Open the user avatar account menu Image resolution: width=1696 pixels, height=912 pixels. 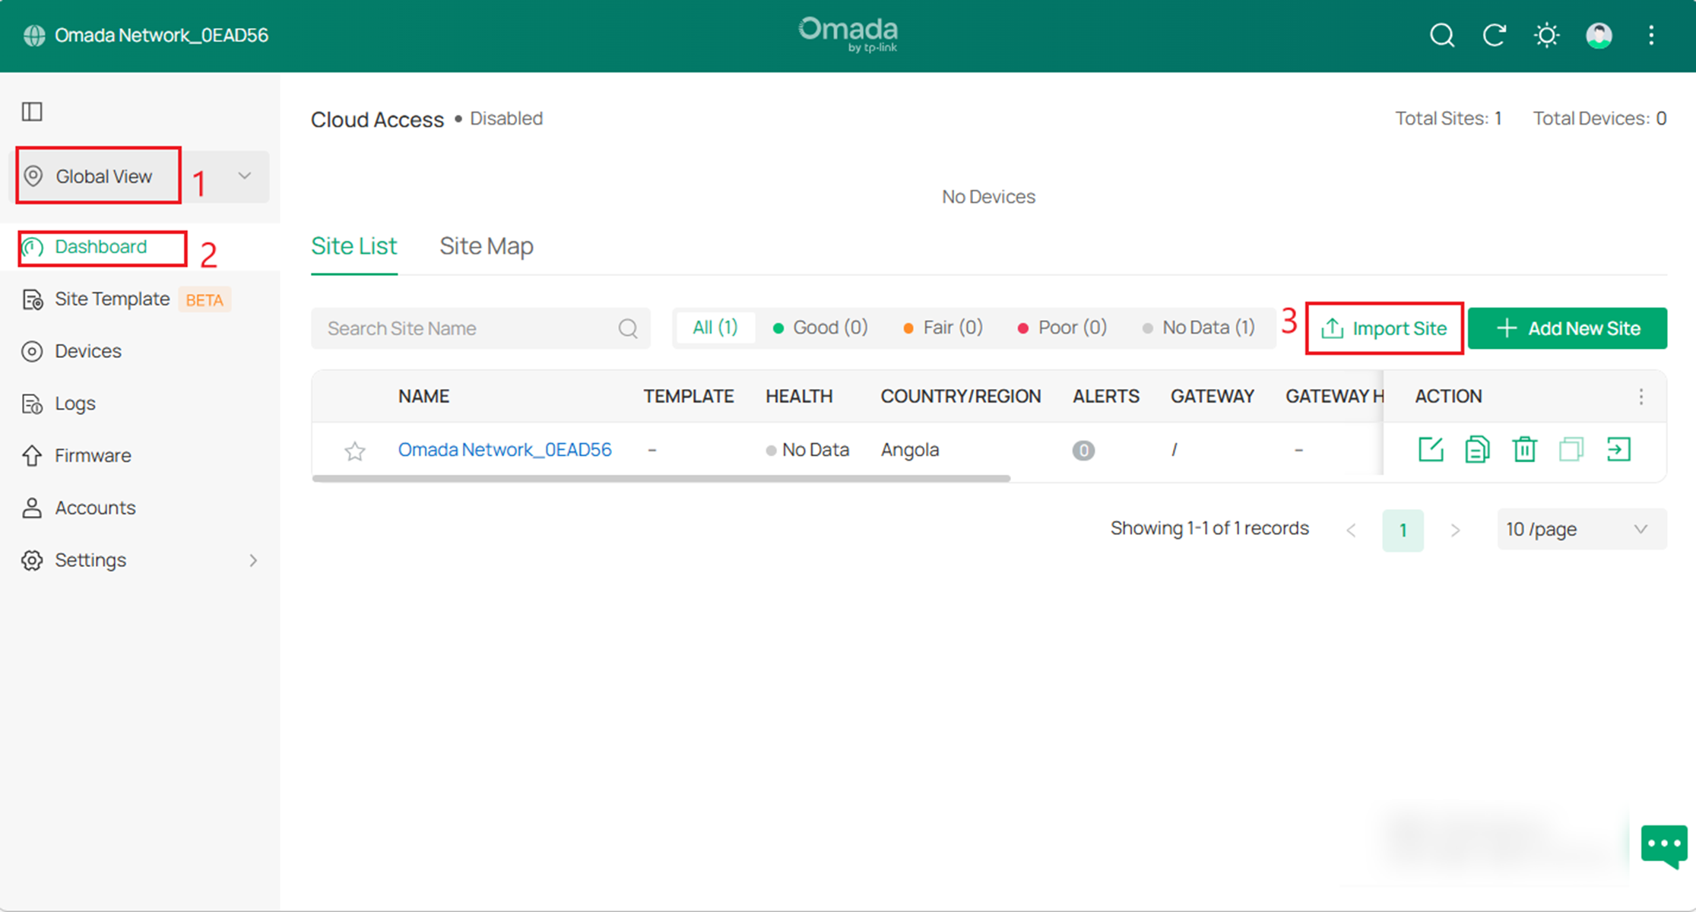tap(1599, 35)
